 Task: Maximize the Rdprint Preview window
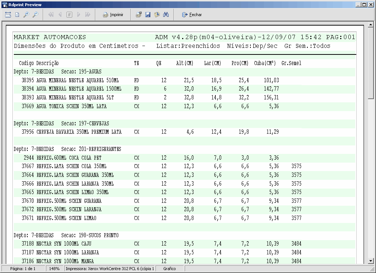[x=364, y=4]
